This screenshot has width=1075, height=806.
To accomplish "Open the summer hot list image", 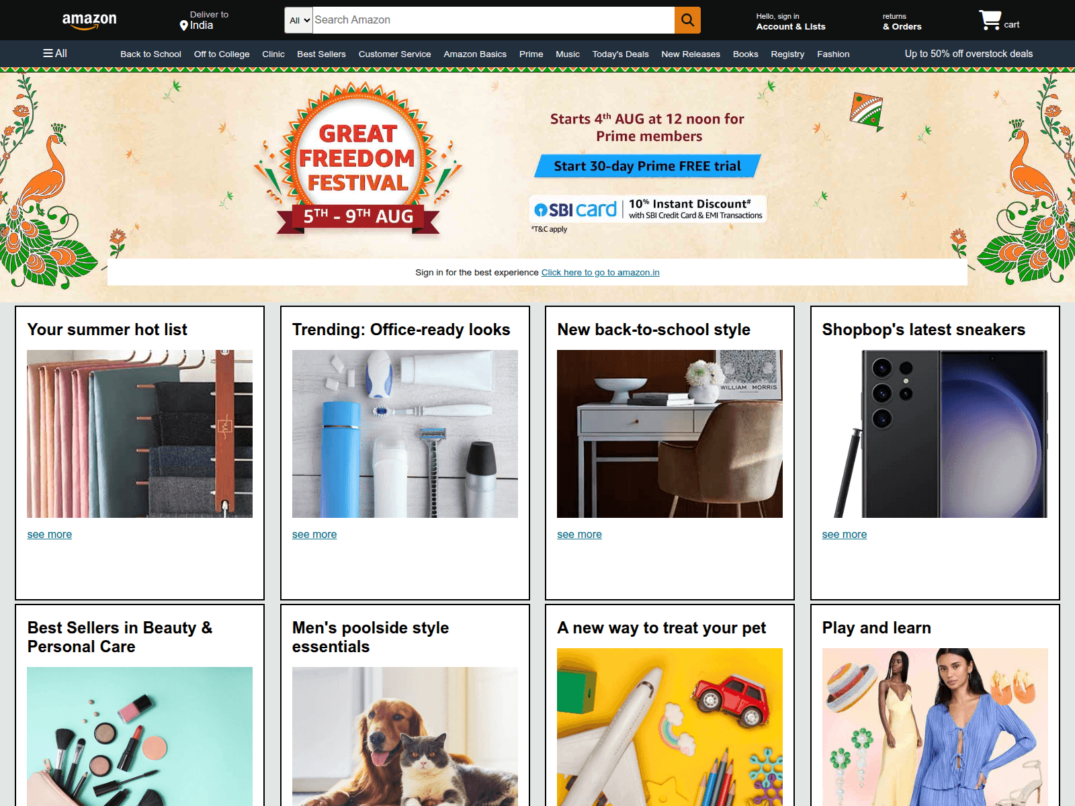I will click(x=140, y=434).
